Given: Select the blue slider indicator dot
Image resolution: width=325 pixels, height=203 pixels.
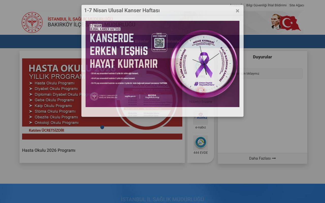Looking at the screenshot, I should pos(102,127).
